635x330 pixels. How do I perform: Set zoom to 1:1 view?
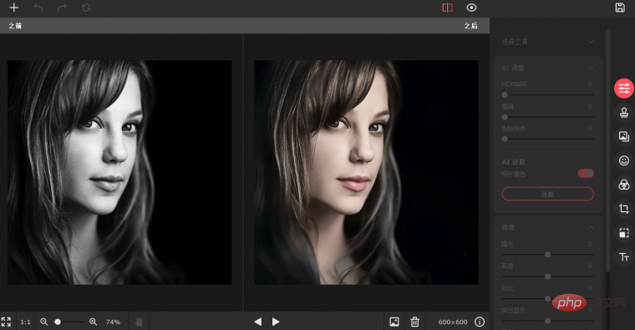click(x=25, y=322)
